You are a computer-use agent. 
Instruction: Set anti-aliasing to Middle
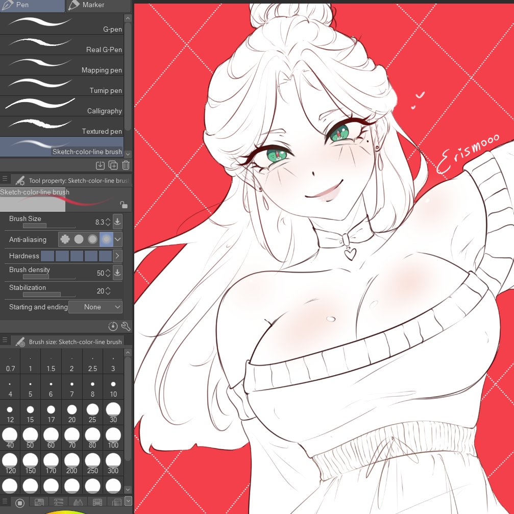(x=92, y=239)
